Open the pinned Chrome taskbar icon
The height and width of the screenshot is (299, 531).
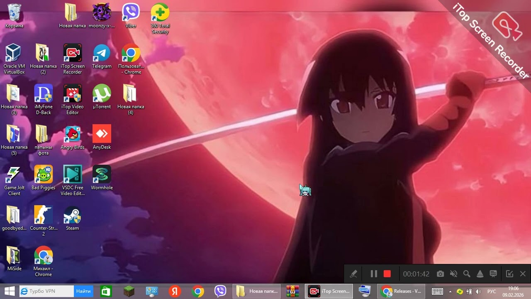click(197, 291)
